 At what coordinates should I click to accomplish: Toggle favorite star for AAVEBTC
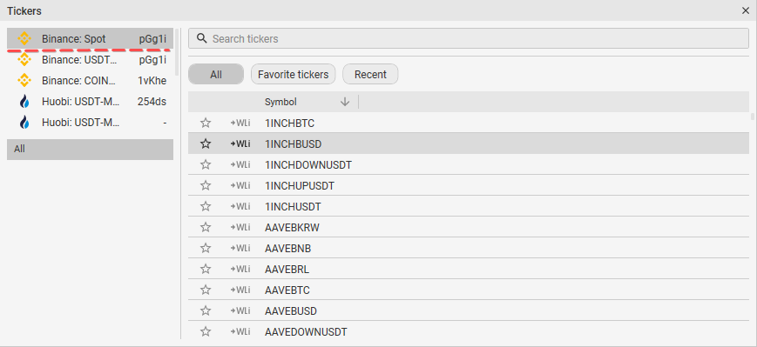(x=206, y=290)
